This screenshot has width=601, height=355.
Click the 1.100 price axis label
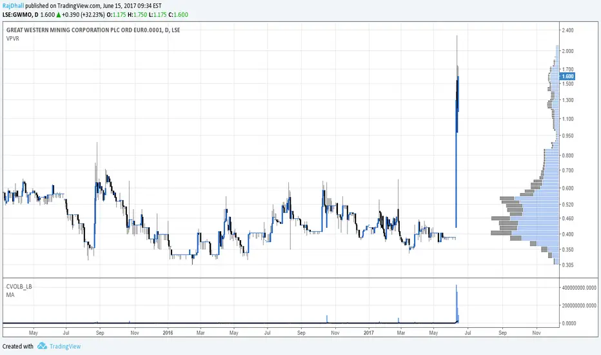(x=567, y=119)
